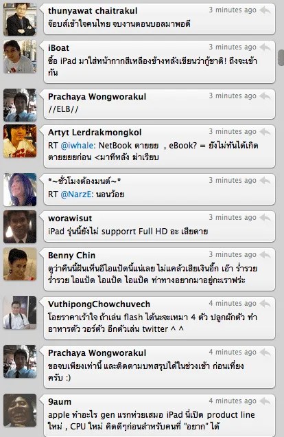Reply to Artyt Lerdrakmongkol's retweet

[x=265, y=132]
